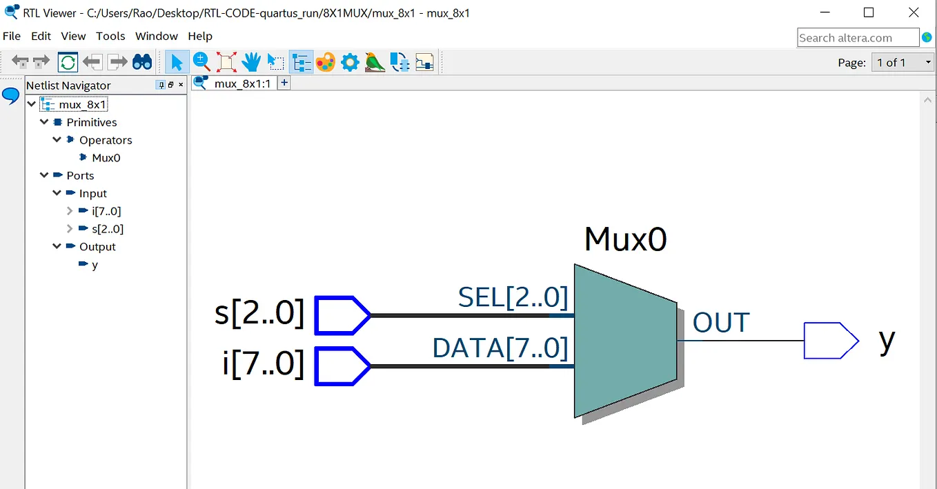Image resolution: width=937 pixels, height=489 pixels.
Task: Select the Hand pan tool
Action: tap(250, 61)
